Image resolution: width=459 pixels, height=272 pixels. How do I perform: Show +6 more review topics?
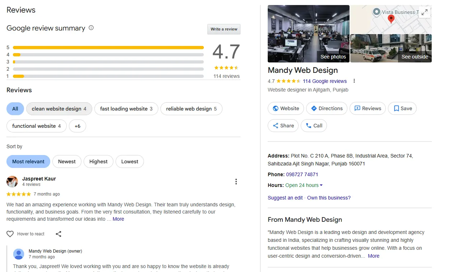(78, 126)
